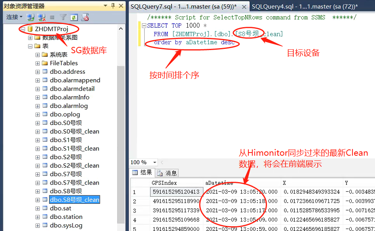The width and height of the screenshot is (375, 231).
Task: Pin the Object Explorer panel
Action: click(113, 6)
